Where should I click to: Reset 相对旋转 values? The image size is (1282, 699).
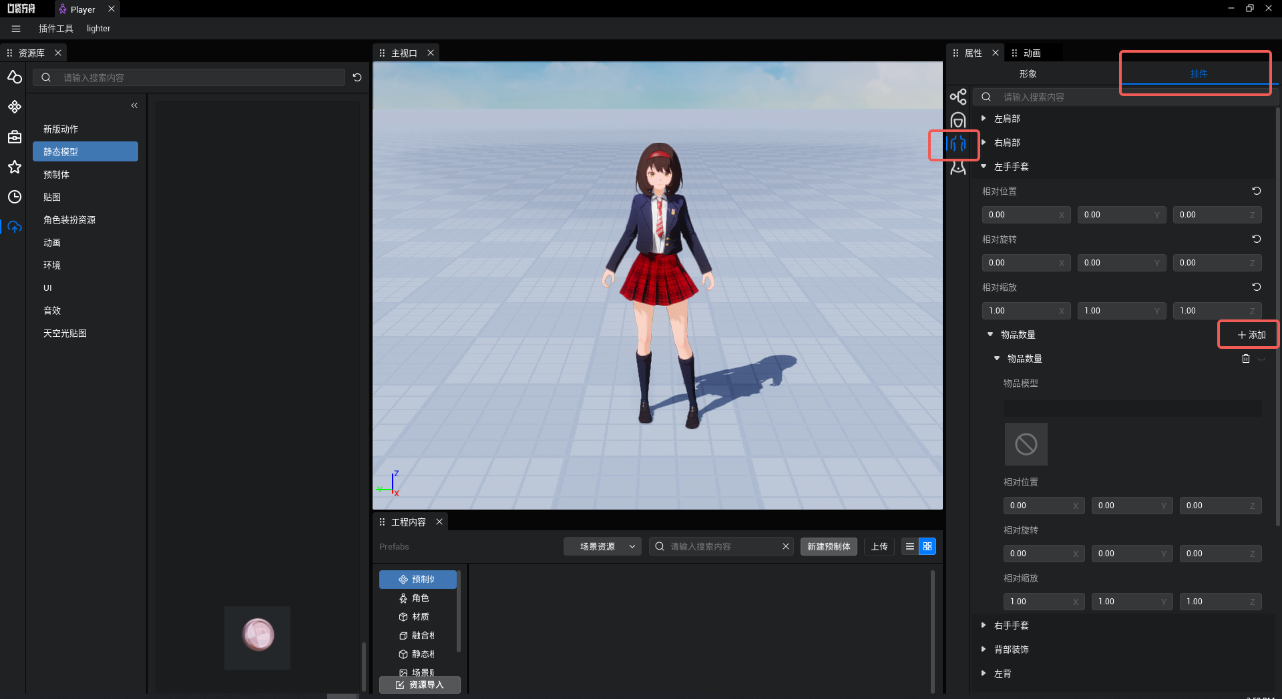(x=1257, y=239)
